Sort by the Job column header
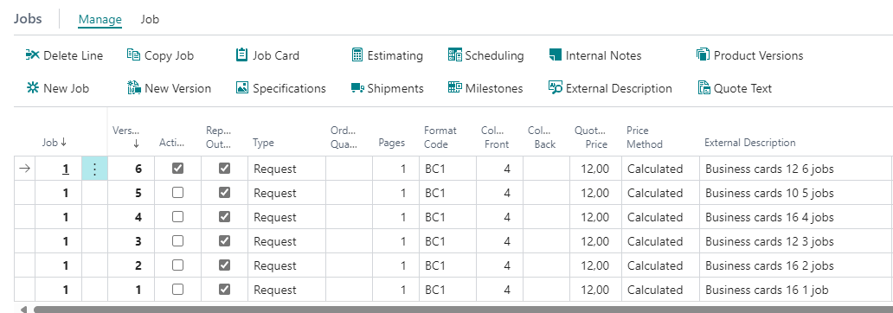Screen dimensions: 893x313 (x=55, y=143)
